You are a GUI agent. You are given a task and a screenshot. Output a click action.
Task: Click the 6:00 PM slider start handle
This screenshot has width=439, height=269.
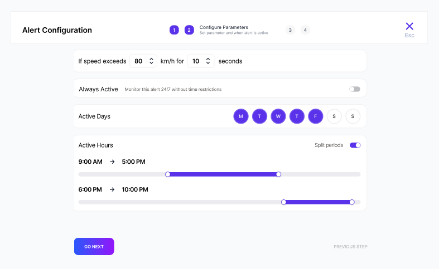click(x=283, y=202)
